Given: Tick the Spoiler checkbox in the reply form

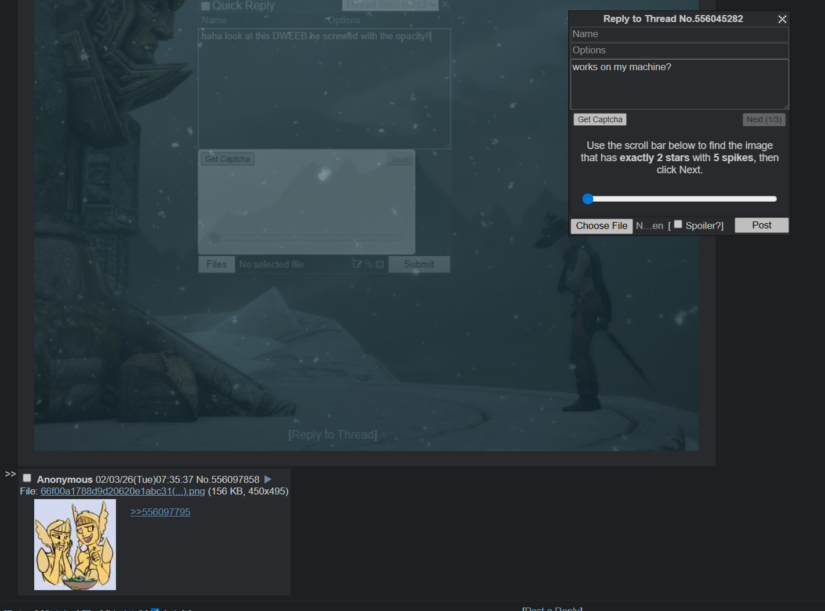Looking at the screenshot, I should tap(678, 224).
